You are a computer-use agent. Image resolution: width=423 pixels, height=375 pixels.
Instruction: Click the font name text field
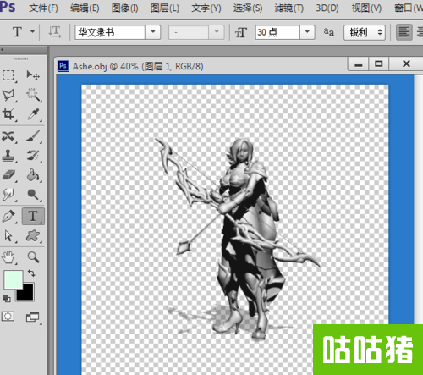point(110,32)
